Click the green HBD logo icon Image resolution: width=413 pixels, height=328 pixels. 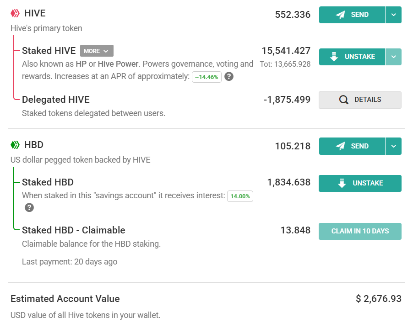15,145
